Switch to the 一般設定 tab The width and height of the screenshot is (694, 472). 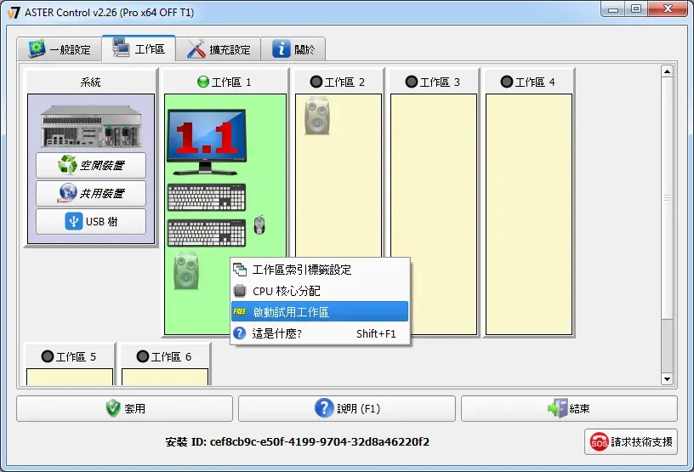point(60,49)
